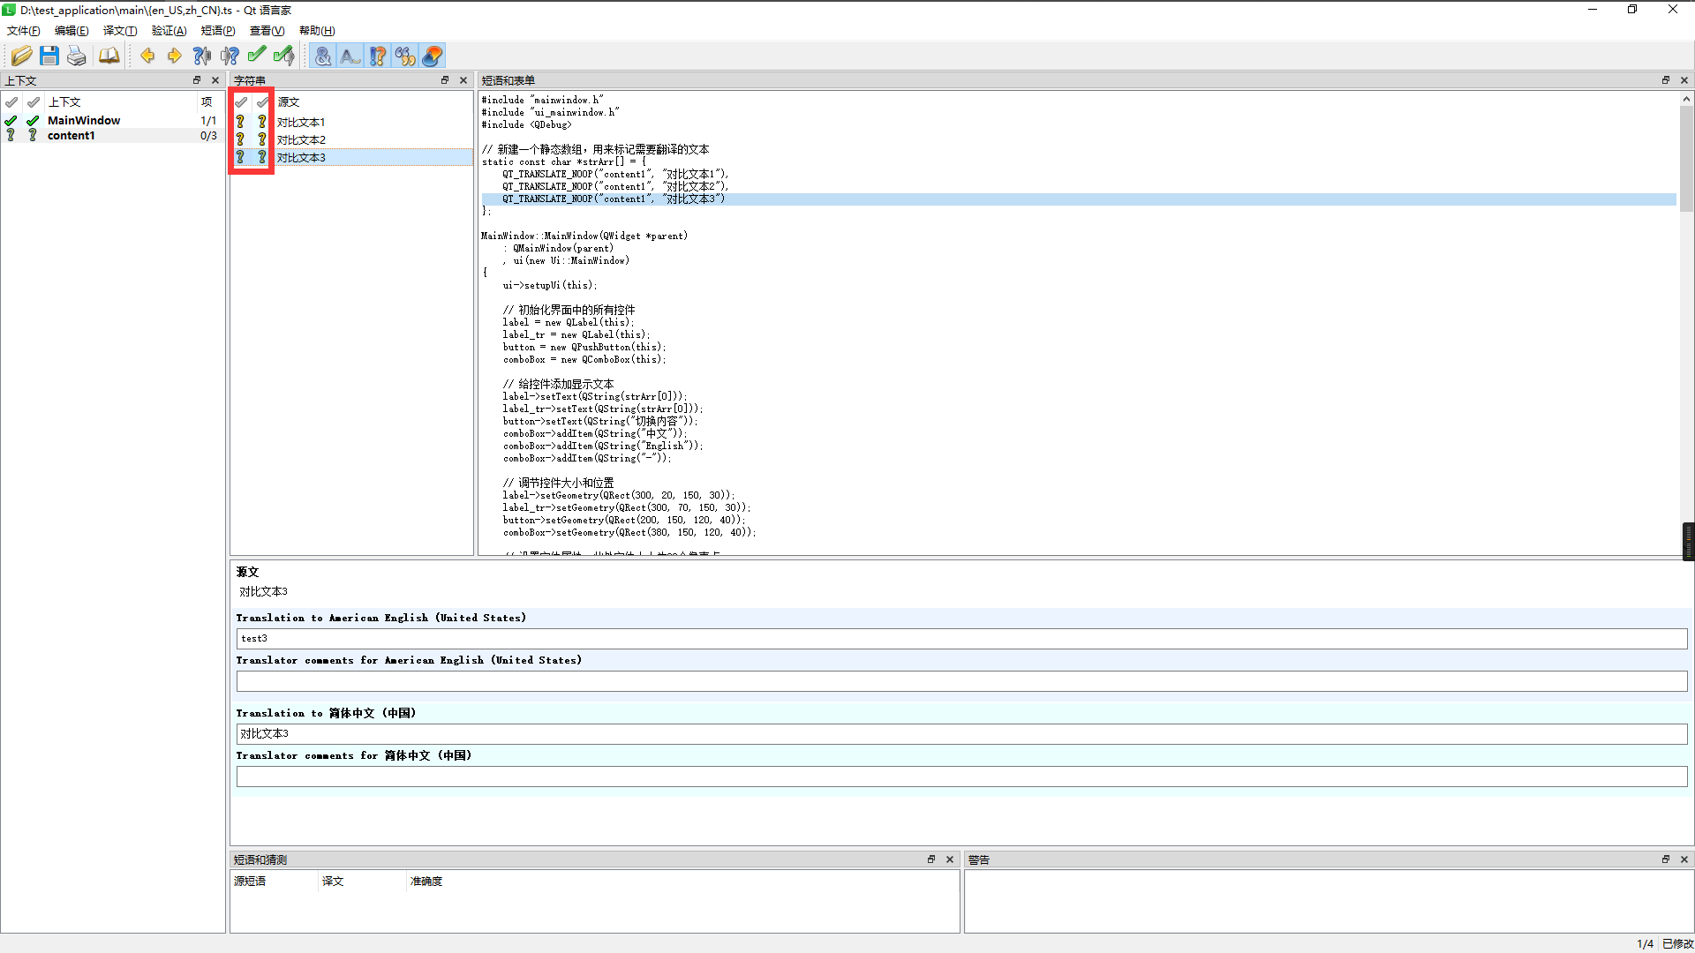The height and width of the screenshot is (953, 1695).
Task: Open the 译文(T) menu
Action: pyautogui.click(x=120, y=31)
